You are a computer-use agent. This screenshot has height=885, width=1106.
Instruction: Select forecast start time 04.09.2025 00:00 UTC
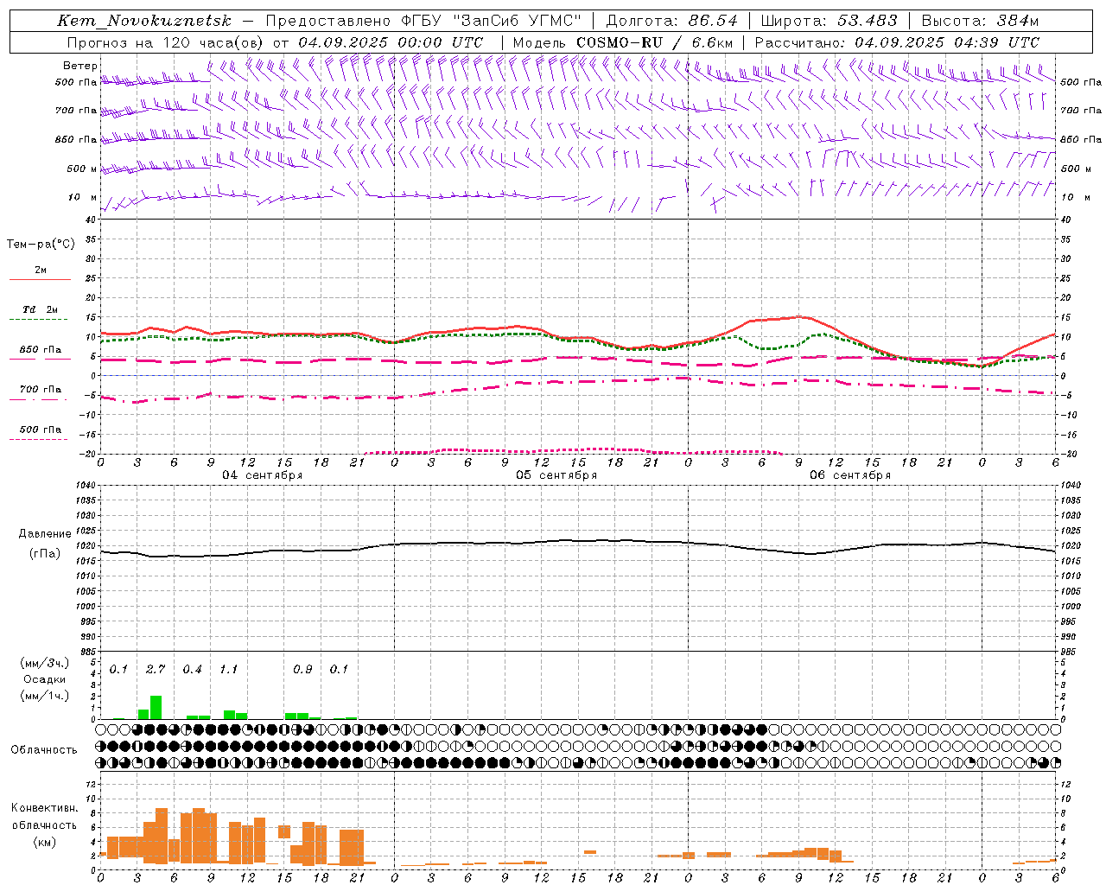coord(390,42)
